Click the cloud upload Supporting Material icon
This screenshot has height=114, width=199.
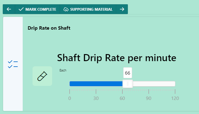66,9
